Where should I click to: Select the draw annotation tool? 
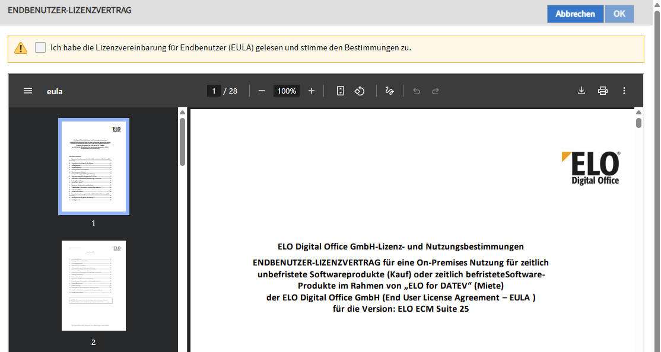pos(389,91)
